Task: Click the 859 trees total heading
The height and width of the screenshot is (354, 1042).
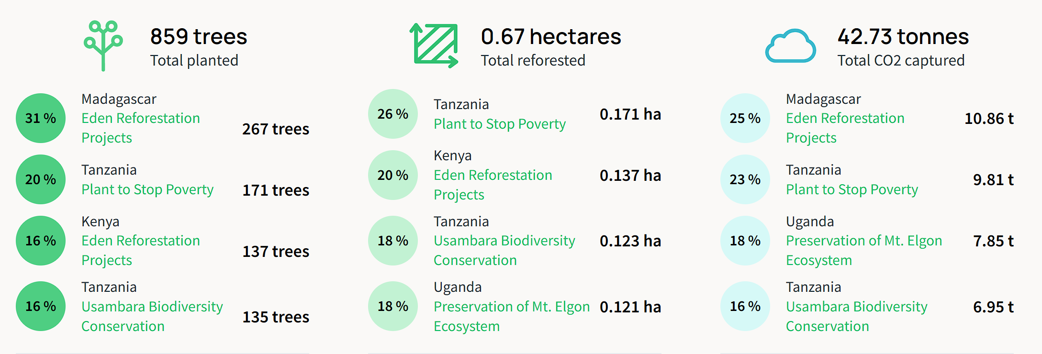Action: point(199,37)
